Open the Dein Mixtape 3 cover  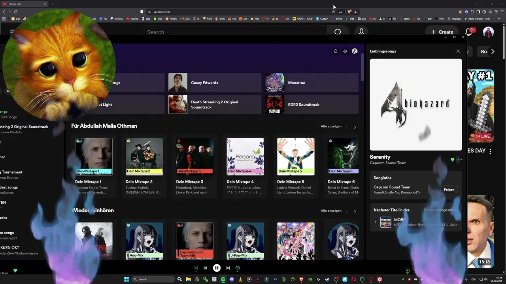[195, 157]
